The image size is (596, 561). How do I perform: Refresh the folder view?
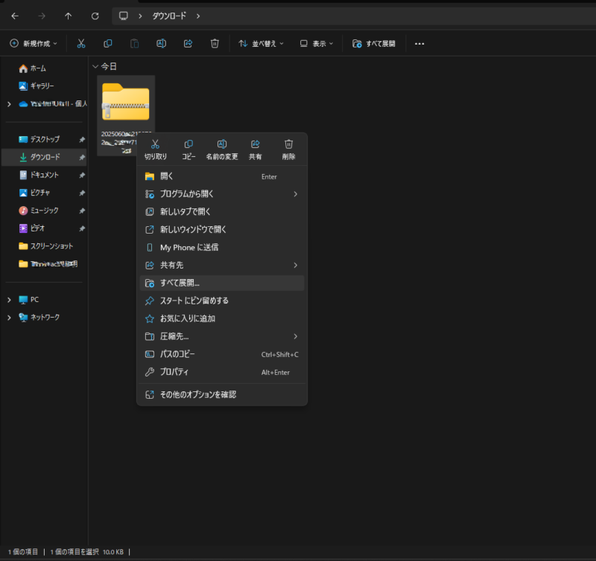[x=95, y=16]
